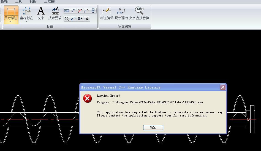Click the "Runtime Error!" text
Screen dimensions: 261x151
(108, 96)
